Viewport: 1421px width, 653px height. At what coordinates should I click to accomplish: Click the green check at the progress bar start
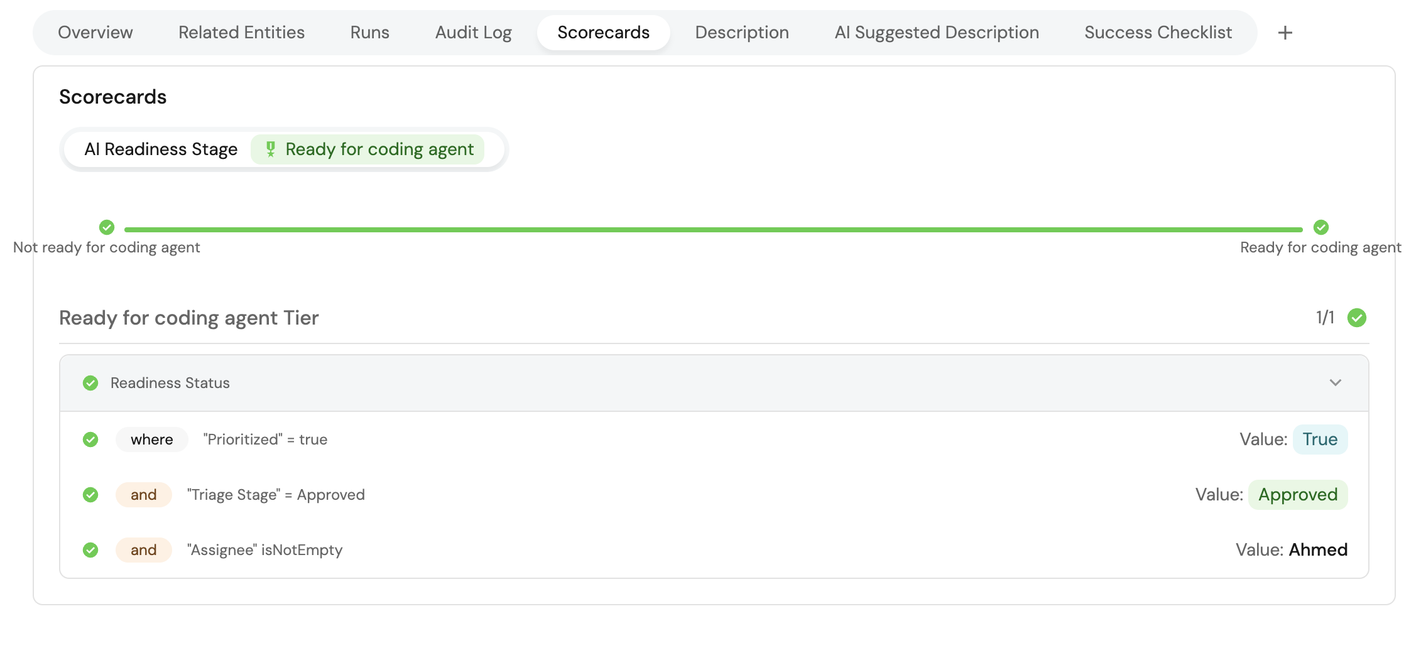(x=107, y=227)
